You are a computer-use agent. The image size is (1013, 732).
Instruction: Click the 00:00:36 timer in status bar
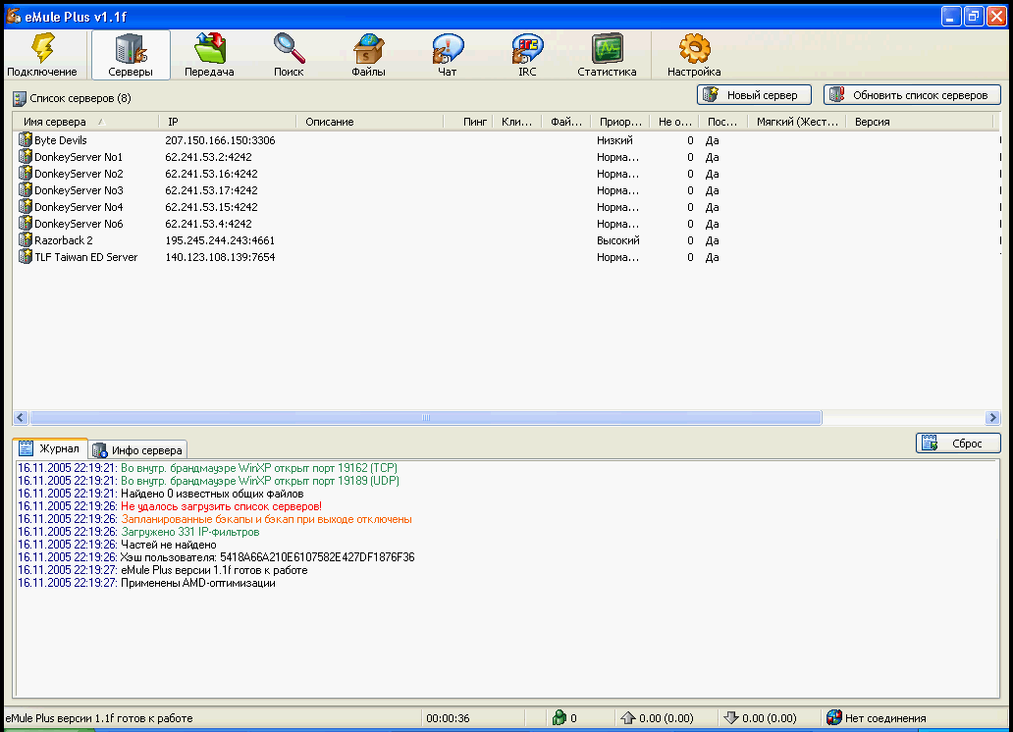[x=448, y=718]
